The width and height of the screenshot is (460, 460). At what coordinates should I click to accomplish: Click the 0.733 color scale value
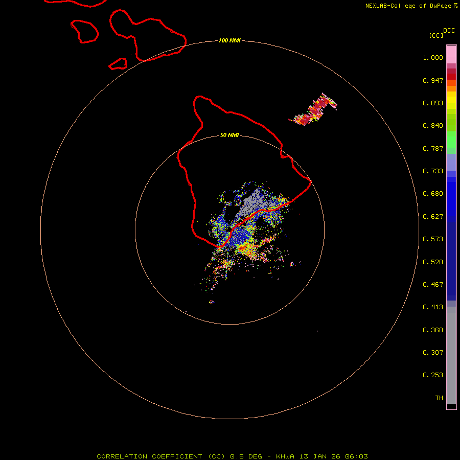point(433,171)
